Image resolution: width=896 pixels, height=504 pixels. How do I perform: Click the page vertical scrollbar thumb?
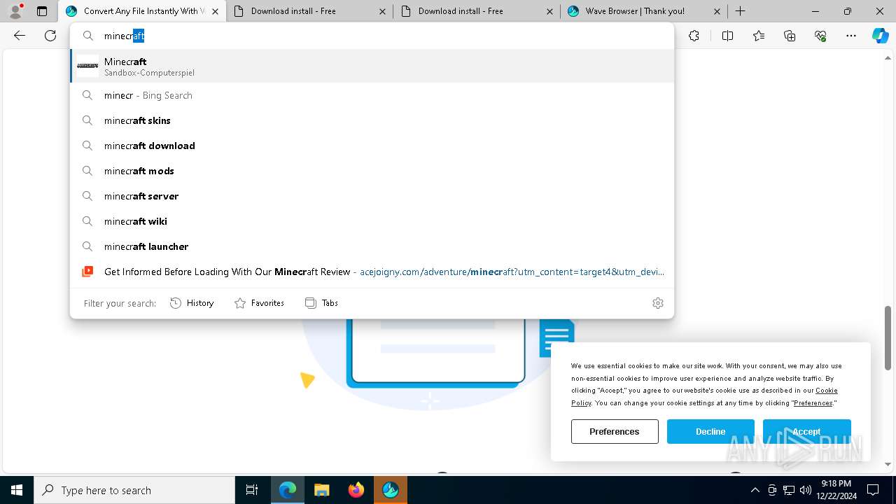click(888, 338)
